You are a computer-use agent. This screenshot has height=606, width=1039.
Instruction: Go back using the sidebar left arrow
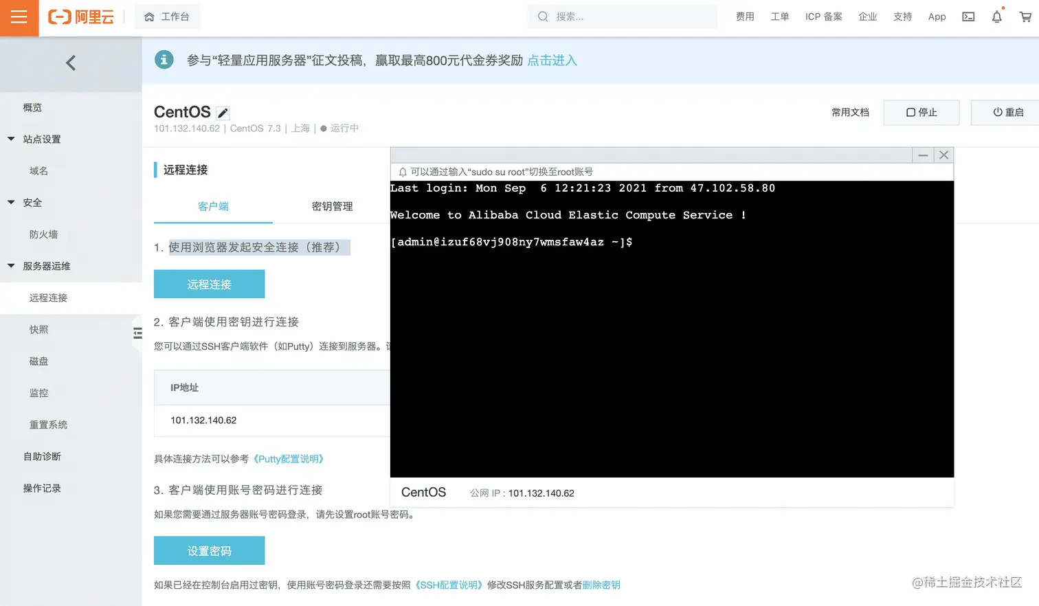point(71,63)
